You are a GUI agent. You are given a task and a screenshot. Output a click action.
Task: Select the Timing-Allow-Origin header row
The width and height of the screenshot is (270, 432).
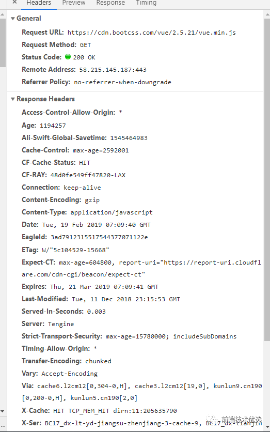(x=59, y=349)
